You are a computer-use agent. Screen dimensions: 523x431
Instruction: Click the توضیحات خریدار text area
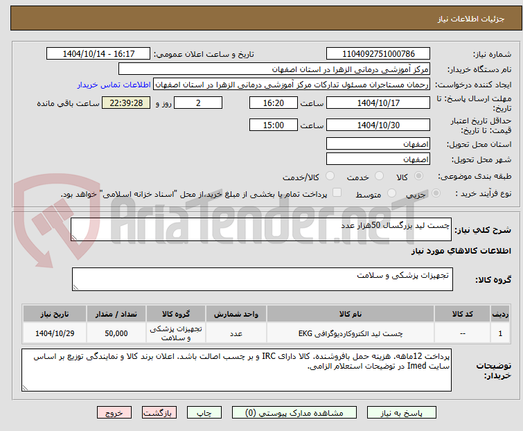(236, 370)
